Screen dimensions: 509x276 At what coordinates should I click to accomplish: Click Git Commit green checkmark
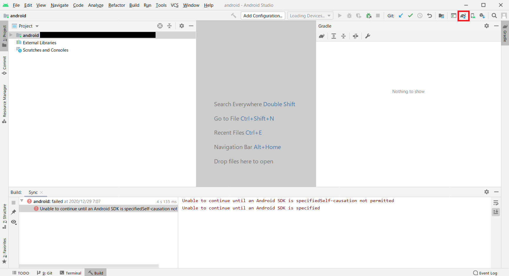pos(410,16)
